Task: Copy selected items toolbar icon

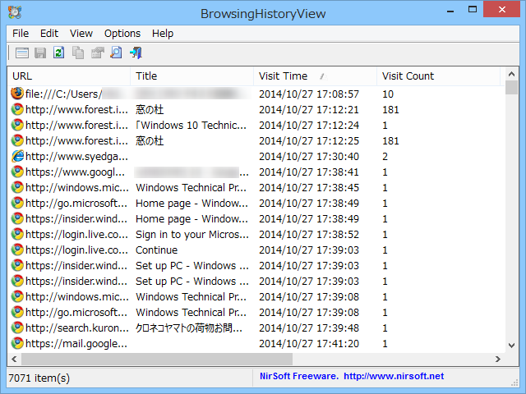Action: [78, 53]
